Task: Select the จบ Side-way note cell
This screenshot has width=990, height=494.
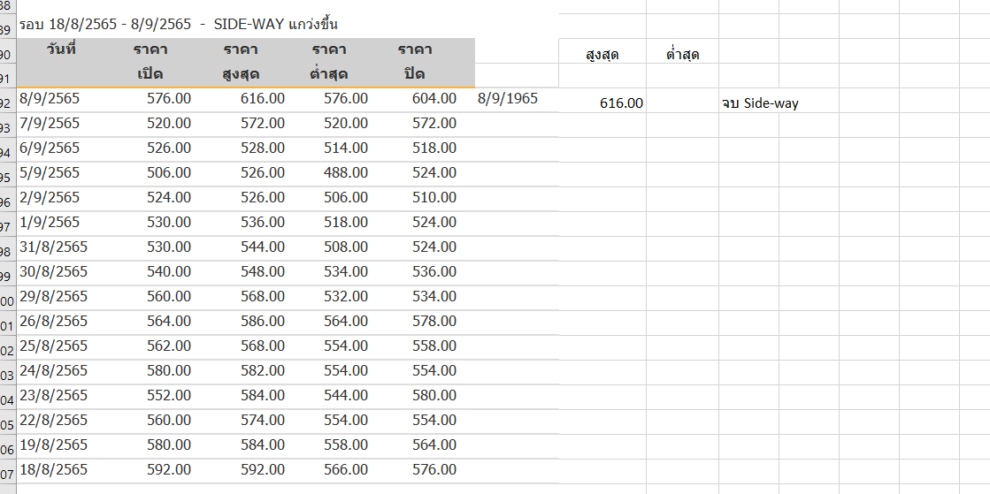Action: click(x=760, y=103)
